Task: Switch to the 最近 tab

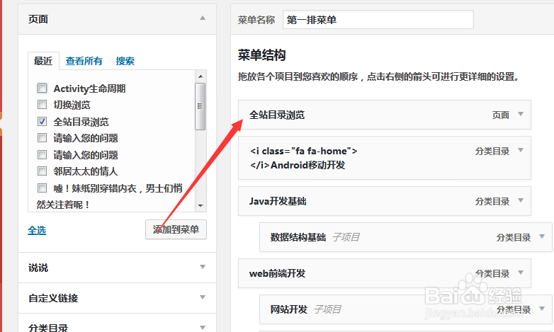Action: 43,61
